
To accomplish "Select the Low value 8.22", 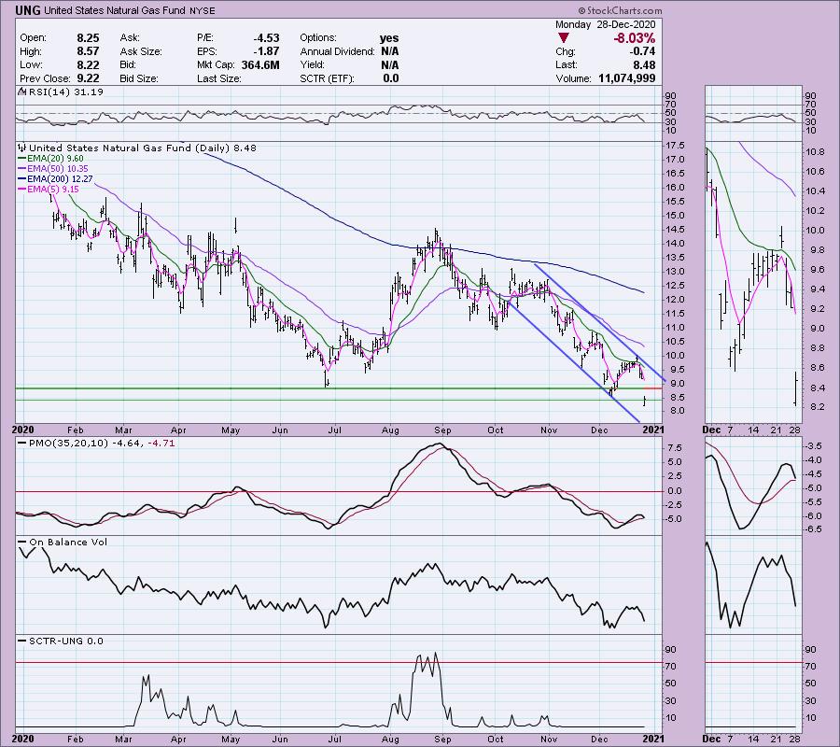I will pyautogui.click(x=88, y=64).
